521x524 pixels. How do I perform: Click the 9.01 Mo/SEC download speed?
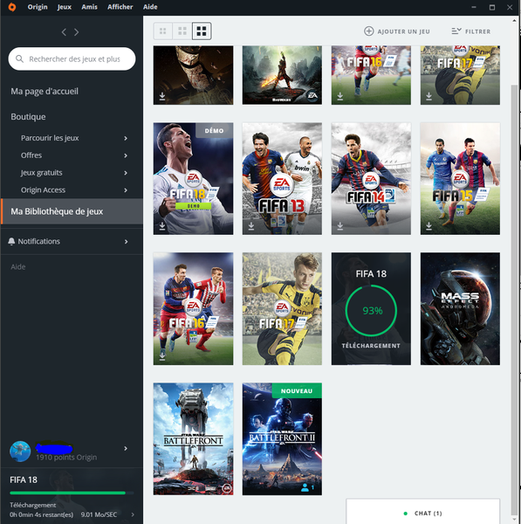(x=99, y=514)
